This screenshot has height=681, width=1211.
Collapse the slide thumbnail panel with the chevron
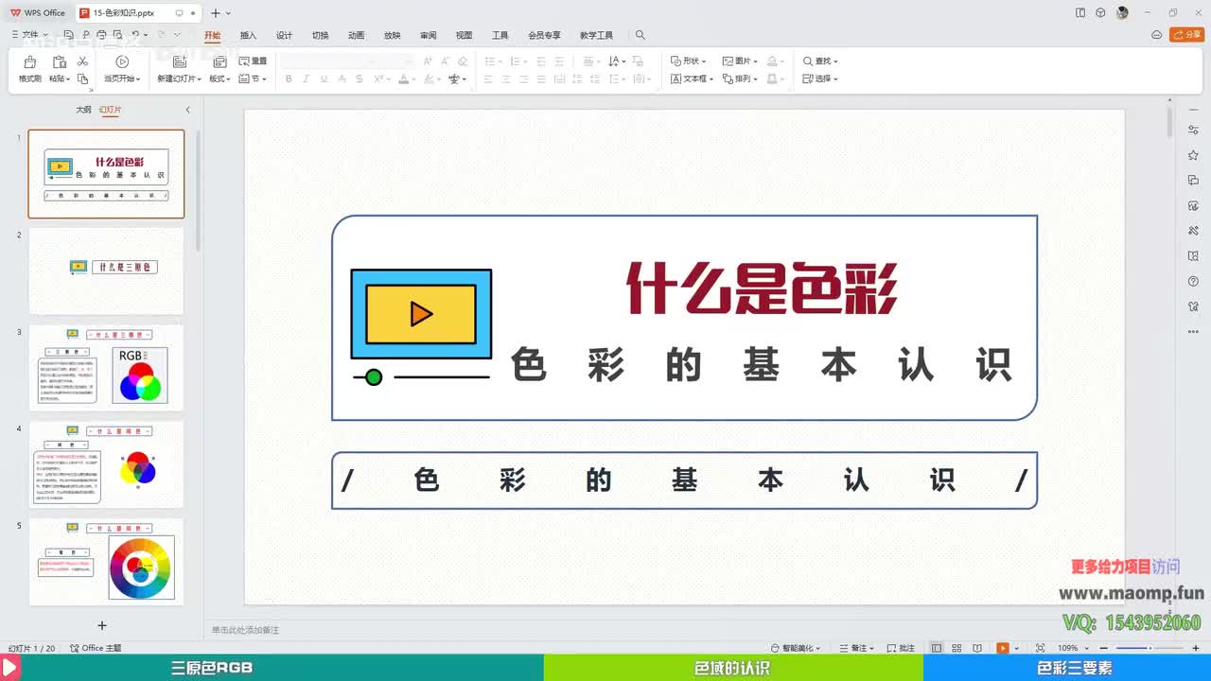(187, 110)
